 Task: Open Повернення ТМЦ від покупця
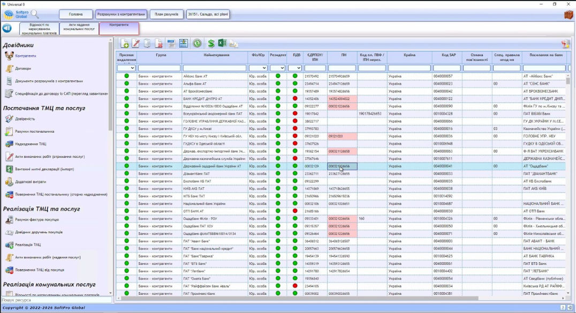click(40, 270)
